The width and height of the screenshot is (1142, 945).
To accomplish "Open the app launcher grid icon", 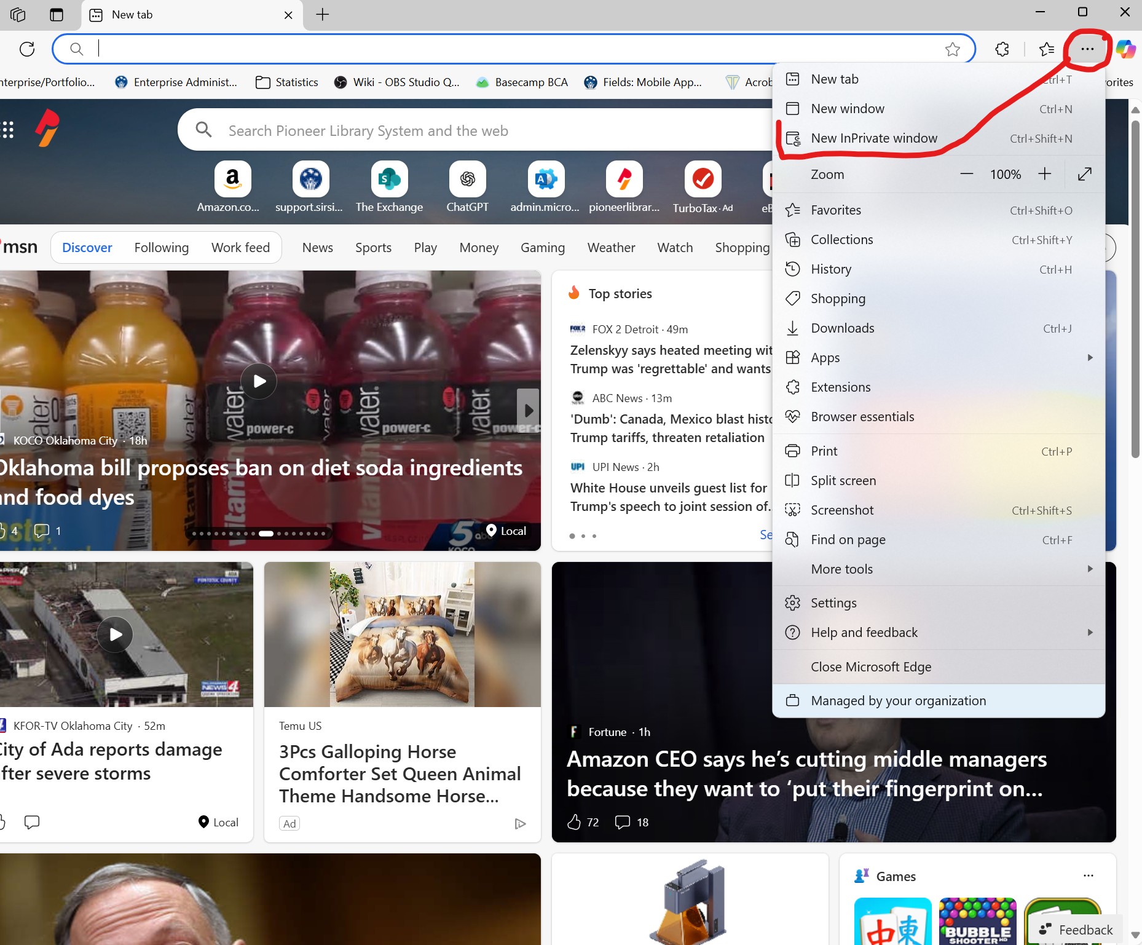I will click(x=8, y=130).
